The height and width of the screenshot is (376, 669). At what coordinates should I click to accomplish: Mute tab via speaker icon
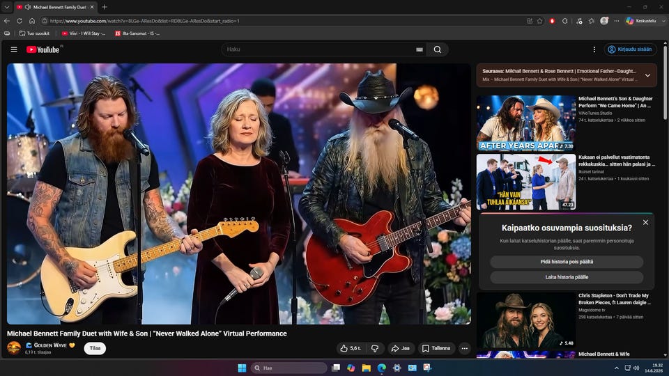27,7
